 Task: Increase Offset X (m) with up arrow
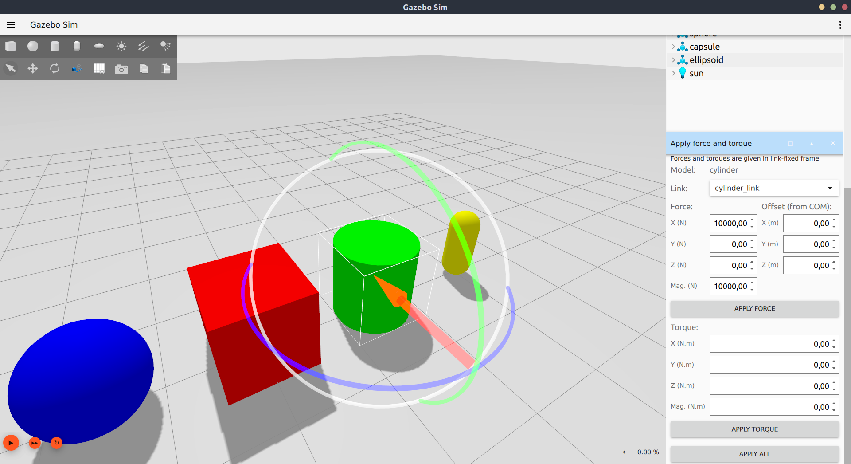834,220
